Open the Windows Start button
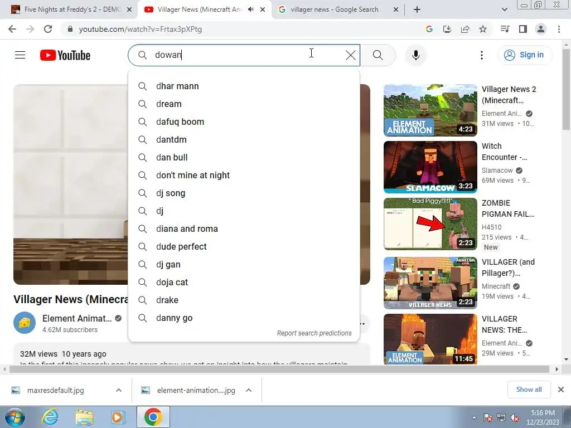This screenshot has width=571, height=428. [15, 417]
